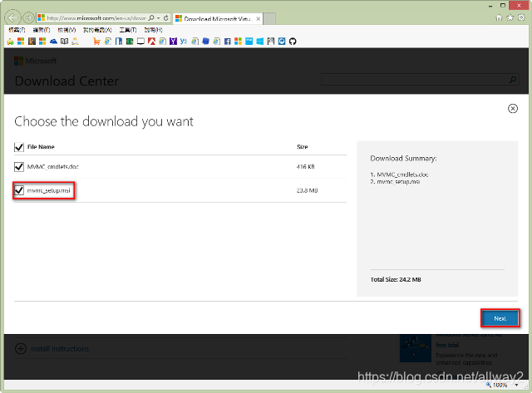Open the 我的最愛(A) menu
Viewport: 532px width, 393px height.
pos(97,30)
